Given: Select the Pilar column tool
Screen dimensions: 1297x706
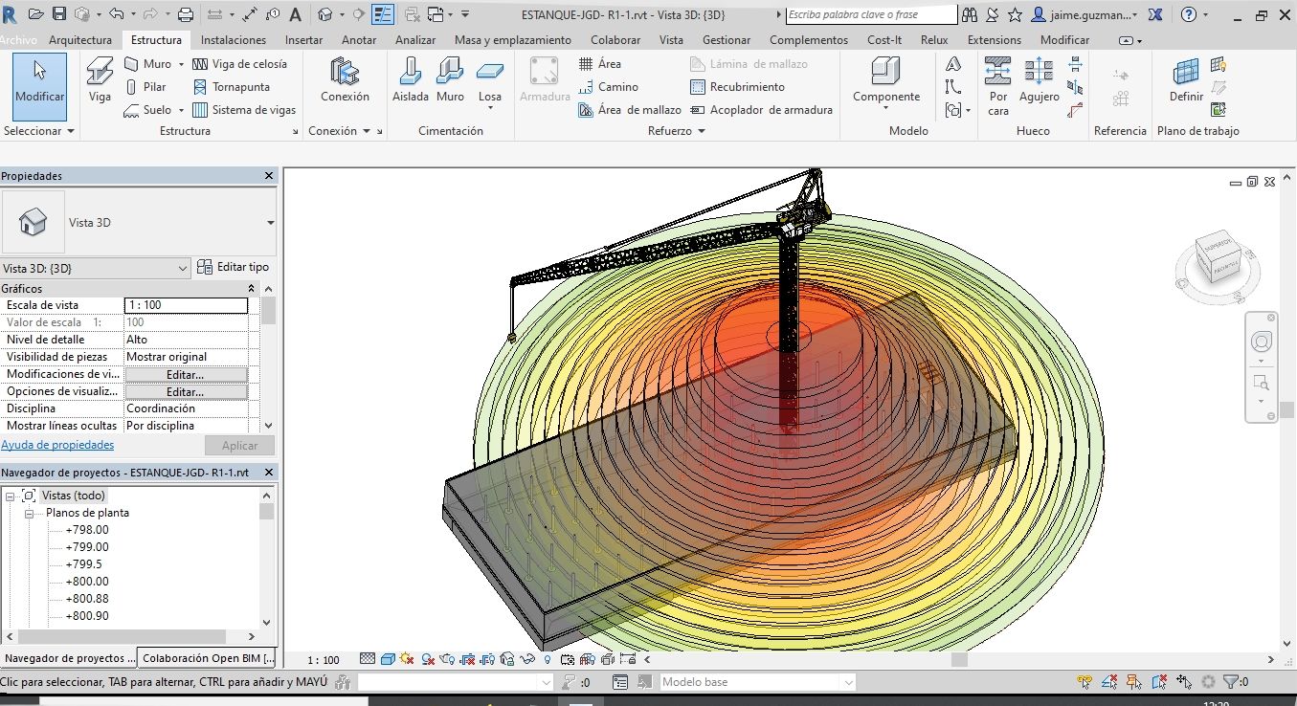Looking at the screenshot, I should tap(145, 87).
